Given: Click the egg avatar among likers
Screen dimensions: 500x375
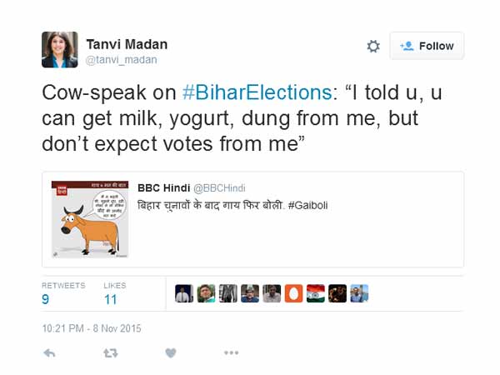Looking at the screenshot, I should (293, 293).
